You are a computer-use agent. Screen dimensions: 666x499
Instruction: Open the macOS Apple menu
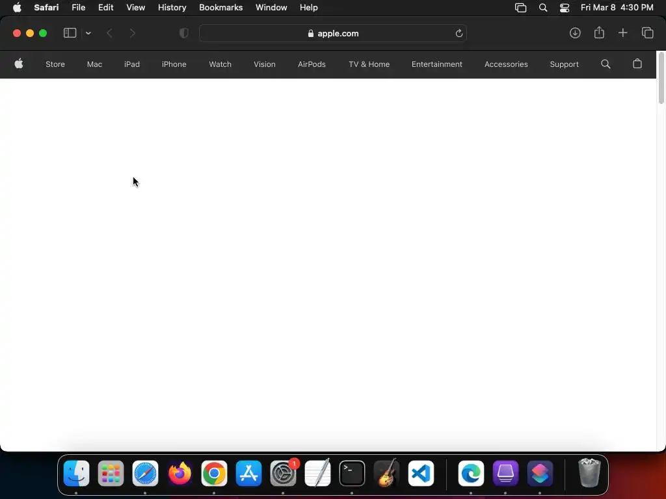(x=17, y=7)
